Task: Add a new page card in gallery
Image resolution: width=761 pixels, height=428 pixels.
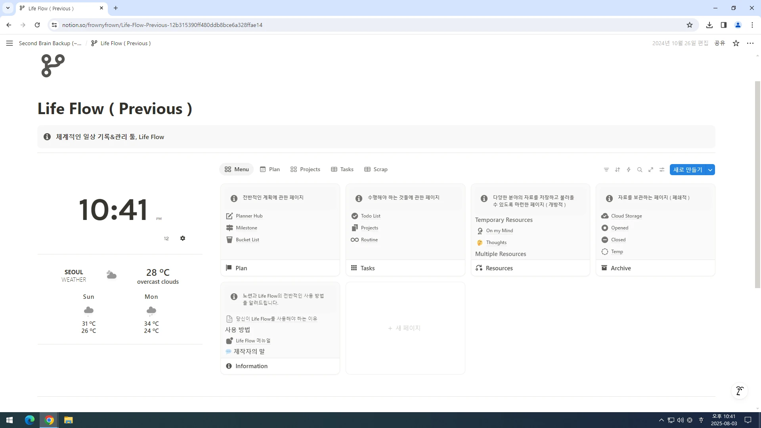Action: tap(405, 328)
